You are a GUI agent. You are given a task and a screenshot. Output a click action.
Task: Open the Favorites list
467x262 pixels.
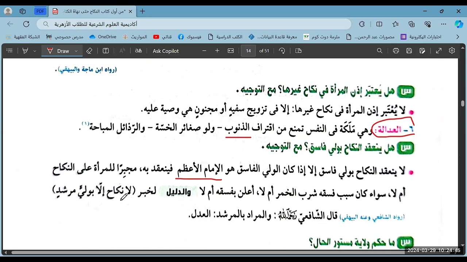395,24
